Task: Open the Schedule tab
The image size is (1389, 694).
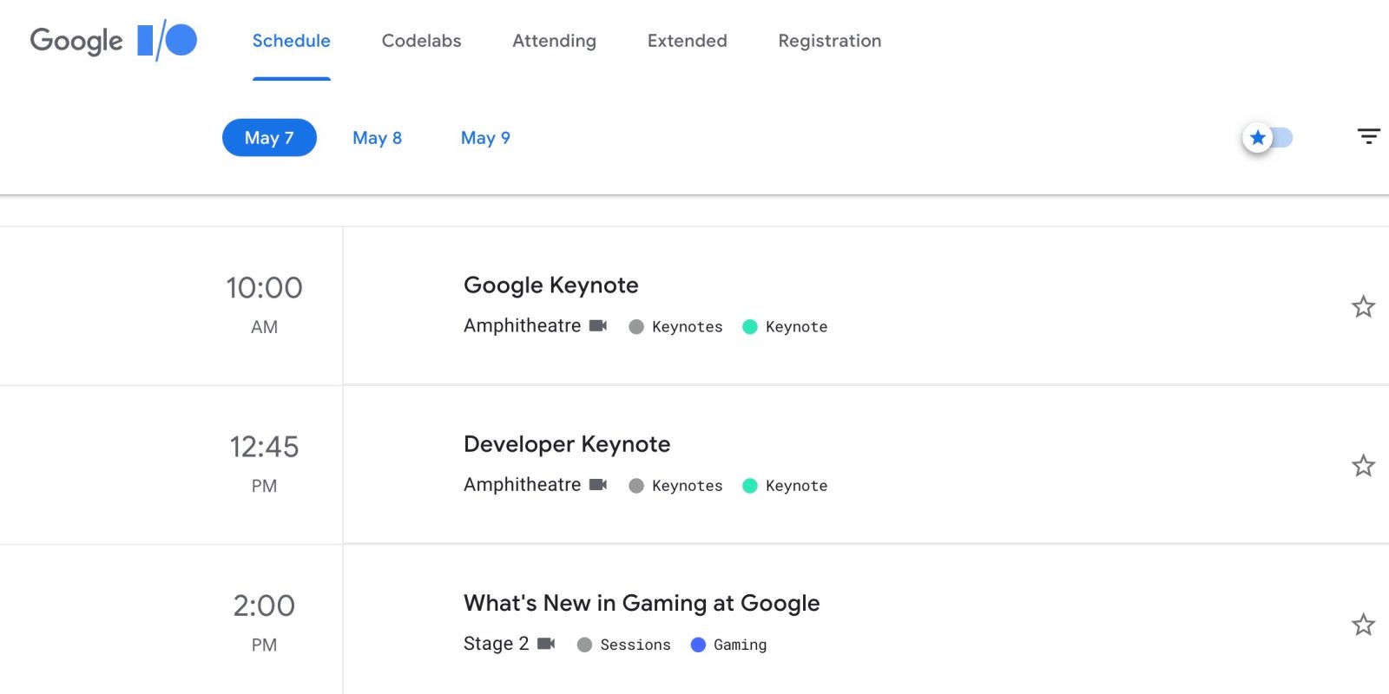Action: (x=292, y=41)
